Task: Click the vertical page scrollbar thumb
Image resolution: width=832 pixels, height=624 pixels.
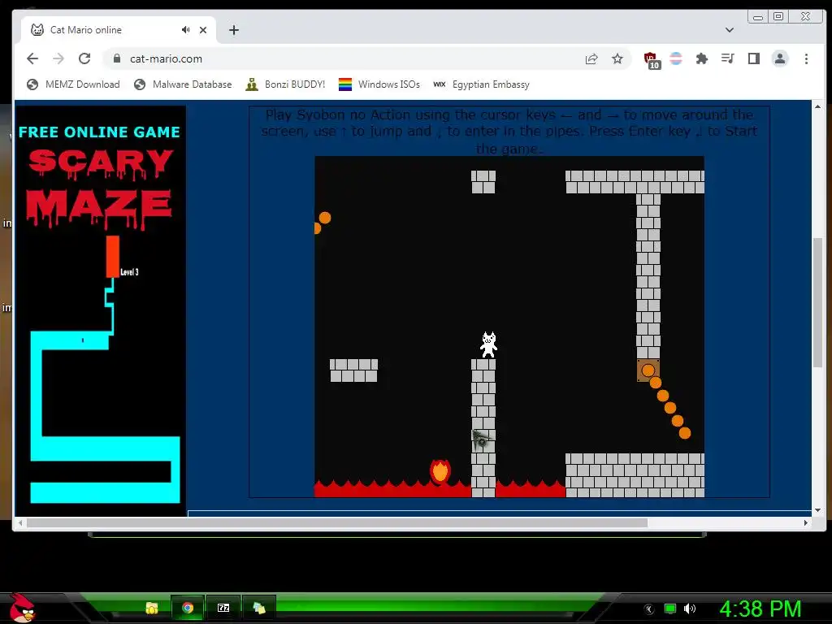Action: coord(817,302)
